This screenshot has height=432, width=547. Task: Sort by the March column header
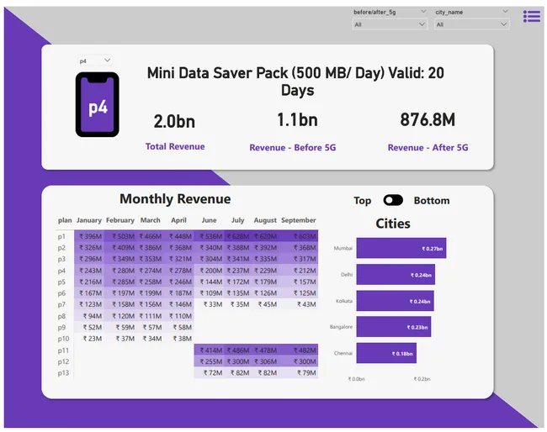(x=151, y=220)
